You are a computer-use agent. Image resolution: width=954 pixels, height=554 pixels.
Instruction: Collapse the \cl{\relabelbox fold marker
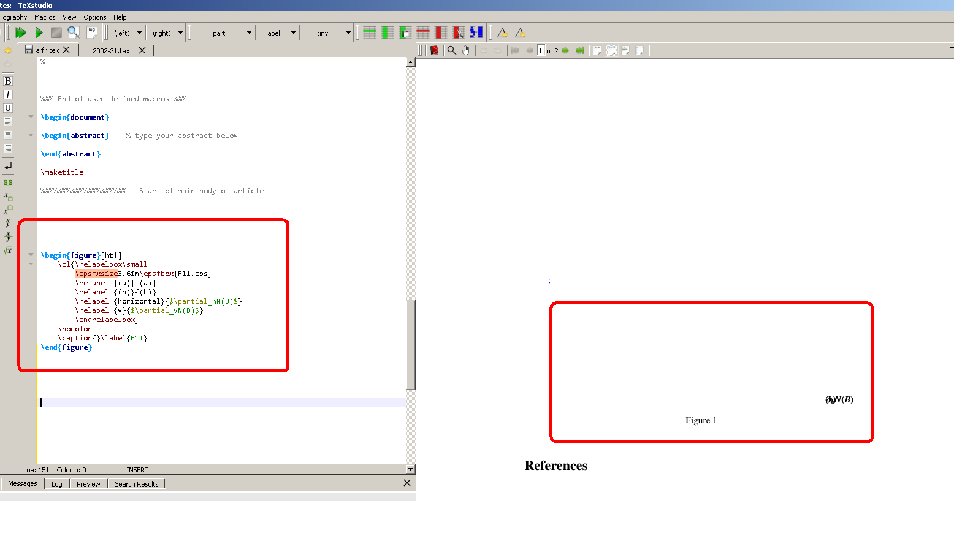pos(31,264)
